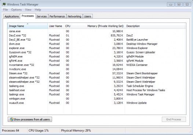Screen dimensions: 193x135
Task: Select the Steam.exe *32 process
Action: click(x=96, y=74)
